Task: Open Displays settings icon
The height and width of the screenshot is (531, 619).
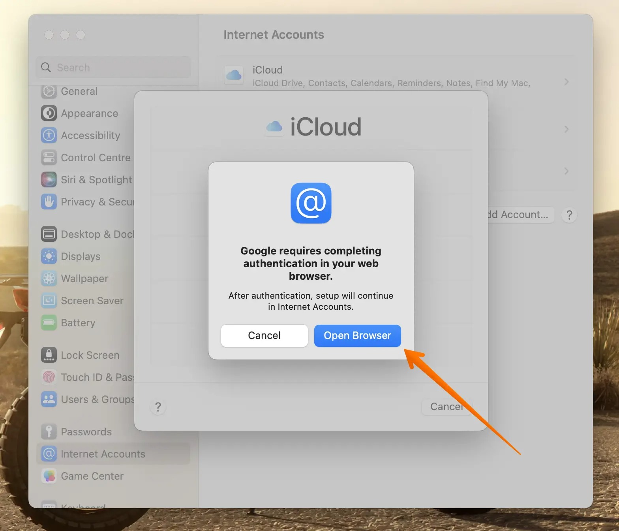Action: tap(49, 256)
